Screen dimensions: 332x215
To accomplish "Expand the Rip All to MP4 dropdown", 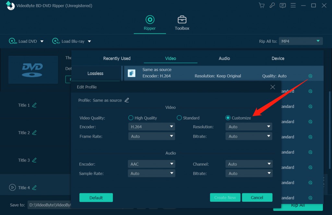I will [x=300, y=41].
